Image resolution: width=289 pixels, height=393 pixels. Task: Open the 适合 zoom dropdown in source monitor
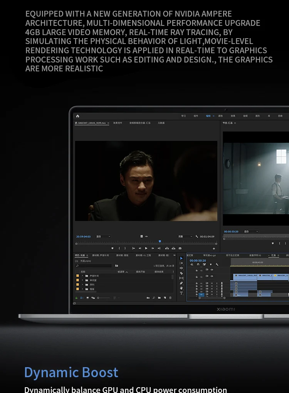click(103, 236)
